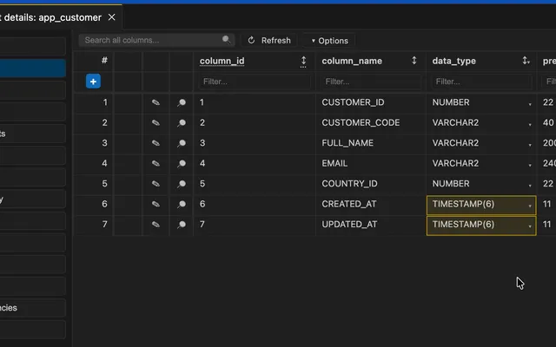The width and height of the screenshot is (556, 347).
Task: Click the search magnifier icon
Action: click(226, 40)
